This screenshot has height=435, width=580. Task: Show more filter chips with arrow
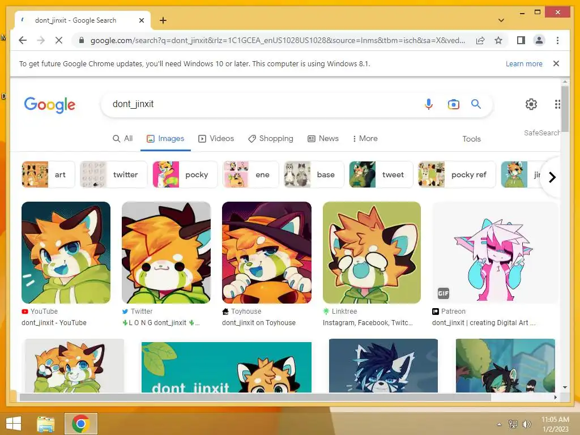pyautogui.click(x=552, y=177)
